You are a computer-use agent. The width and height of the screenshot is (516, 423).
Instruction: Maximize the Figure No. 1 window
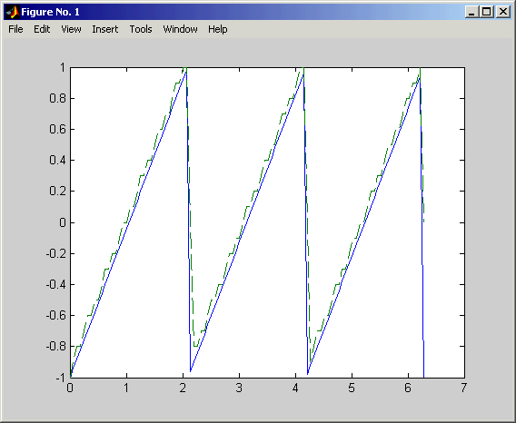pyautogui.click(x=487, y=12)
